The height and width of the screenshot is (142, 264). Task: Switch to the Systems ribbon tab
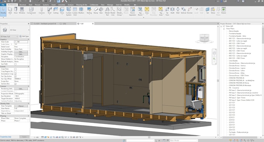pos(46,5)
